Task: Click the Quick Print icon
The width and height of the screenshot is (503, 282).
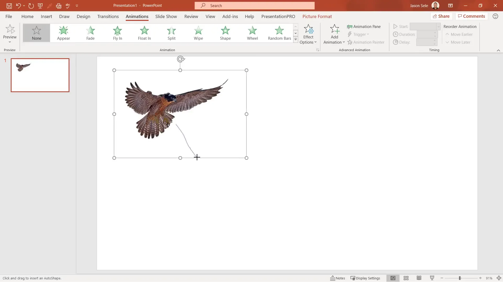Action: (x=59, y=5)
